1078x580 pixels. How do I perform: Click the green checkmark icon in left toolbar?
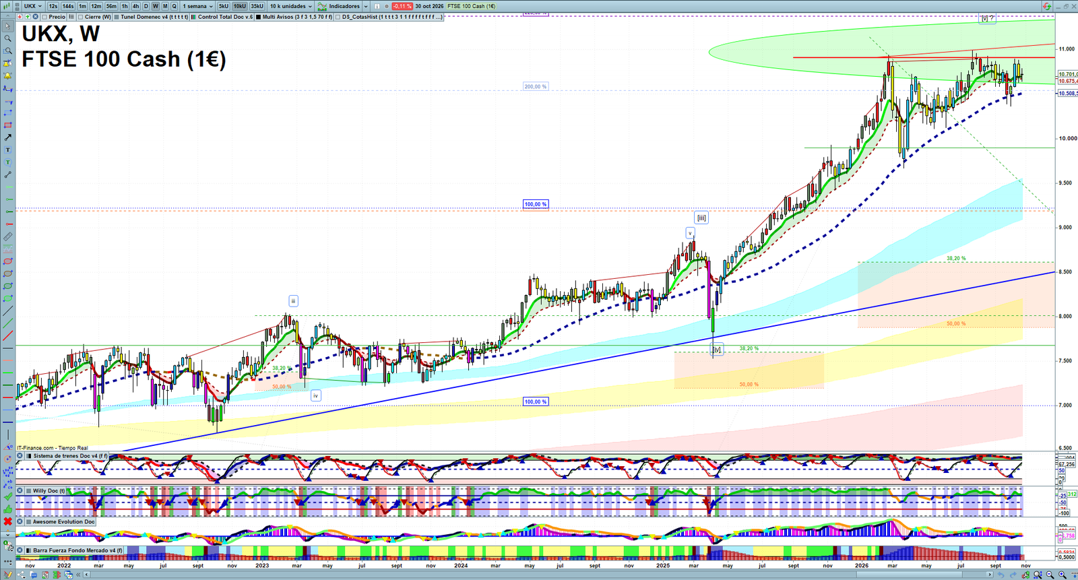point(8,496)
